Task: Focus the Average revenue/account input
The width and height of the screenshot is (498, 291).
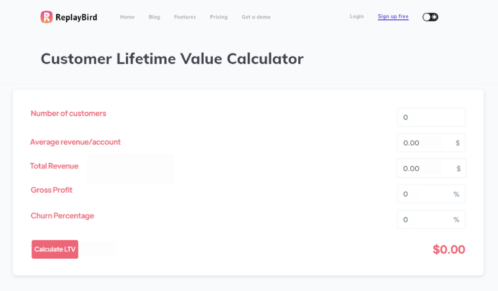Action: point(431,143)
